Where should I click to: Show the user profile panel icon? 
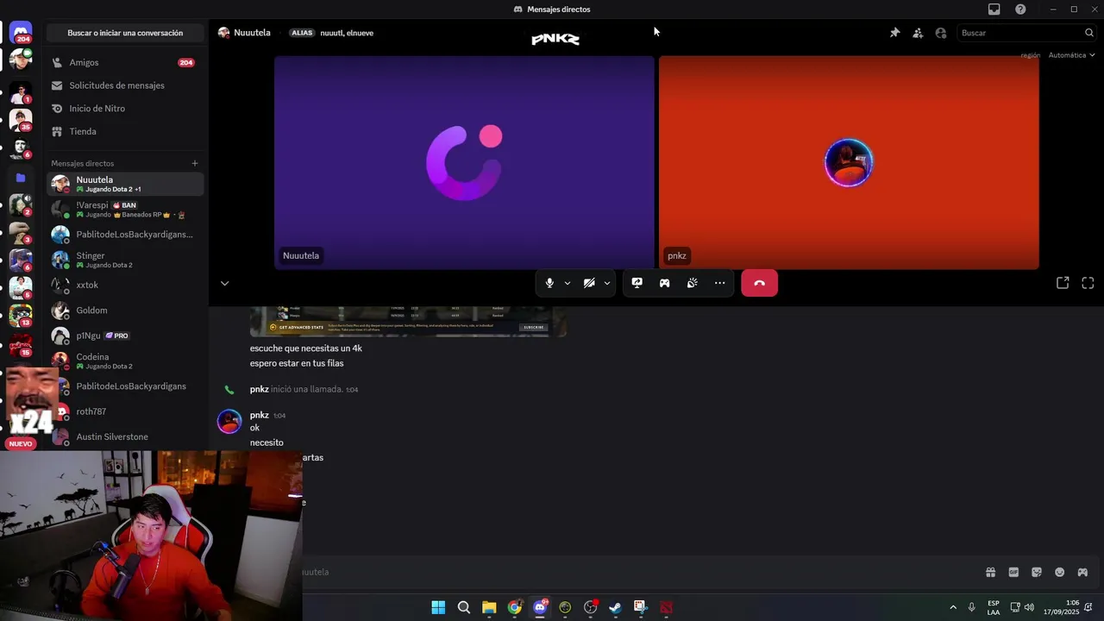(x=941, y=33)
